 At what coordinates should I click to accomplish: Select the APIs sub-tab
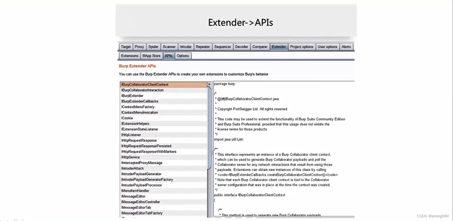[169, 56]
